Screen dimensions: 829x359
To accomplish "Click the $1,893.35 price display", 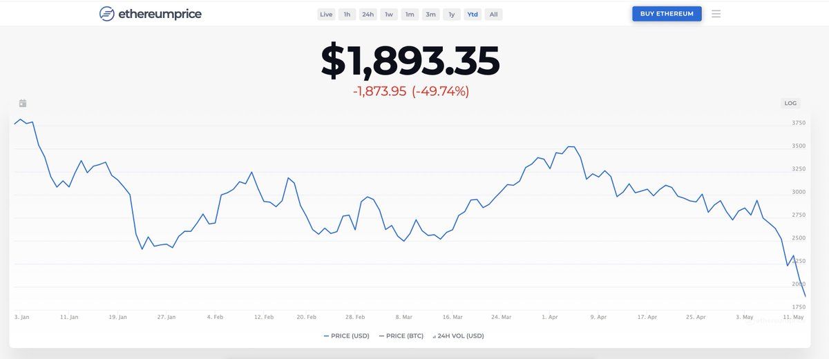I will coord(410,61).
